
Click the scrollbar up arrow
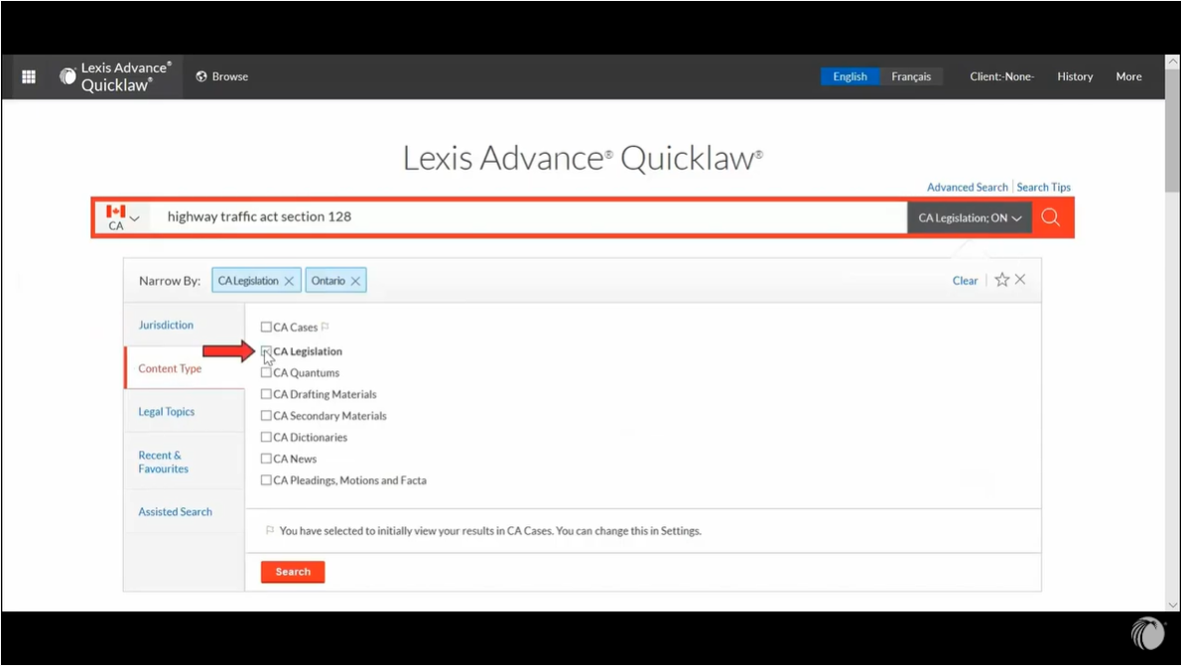click(x=1173, y=62)
